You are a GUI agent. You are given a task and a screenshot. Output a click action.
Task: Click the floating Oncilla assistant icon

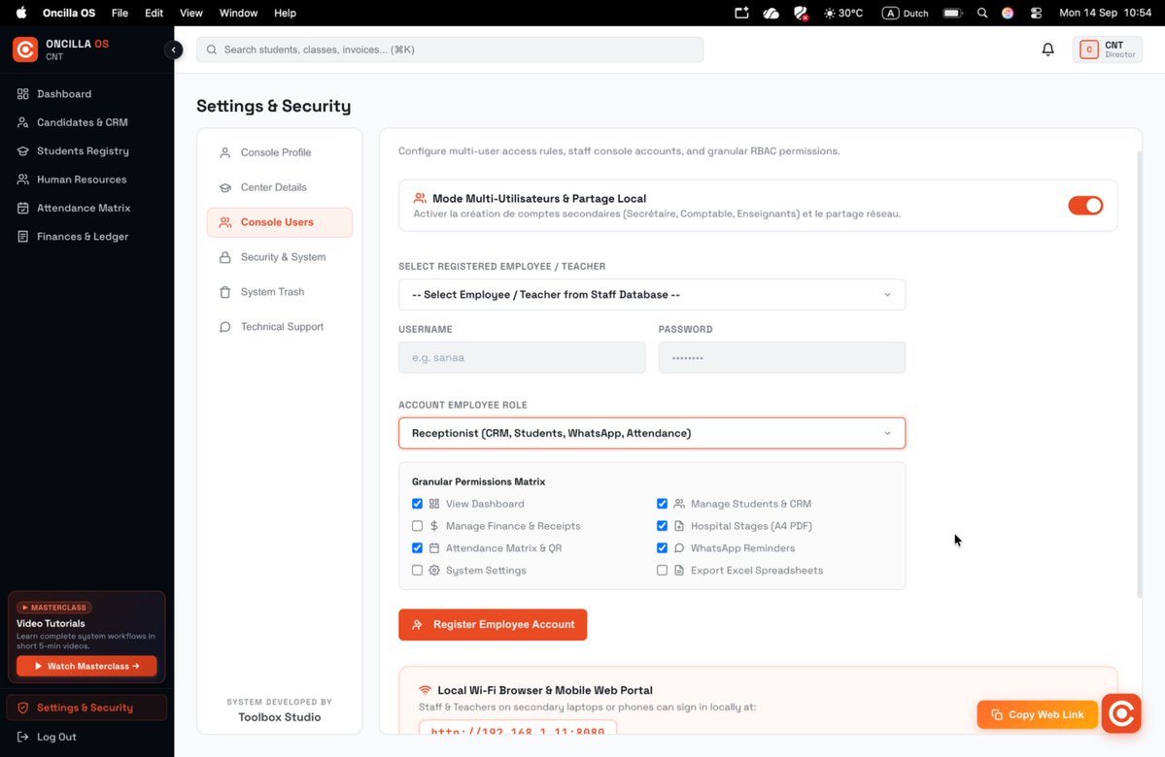point(1121,713)
